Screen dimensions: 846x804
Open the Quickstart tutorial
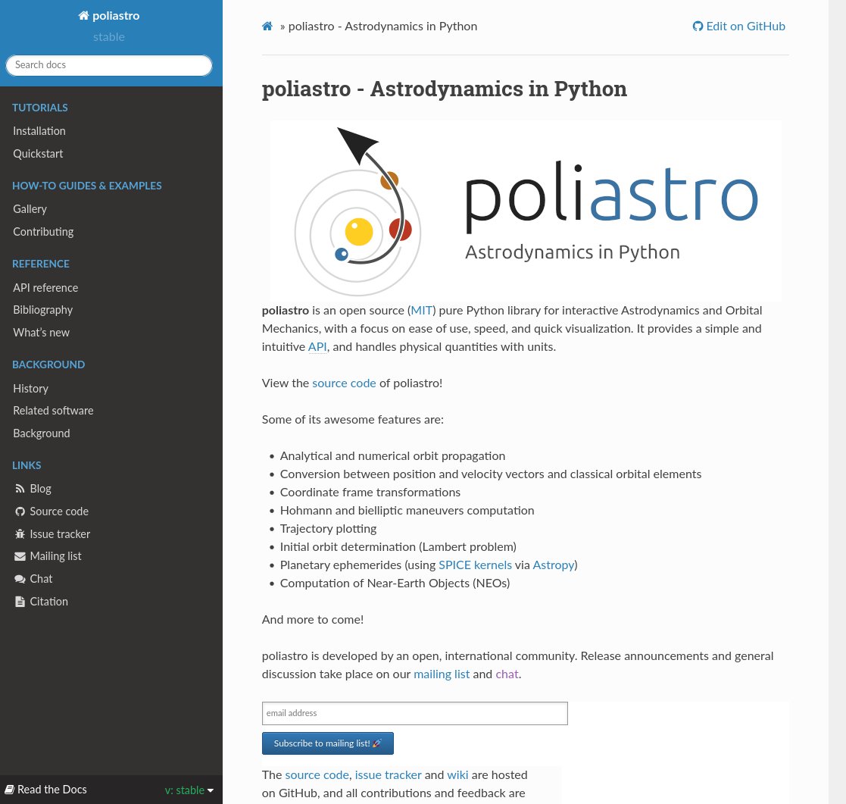click(38, 154)
